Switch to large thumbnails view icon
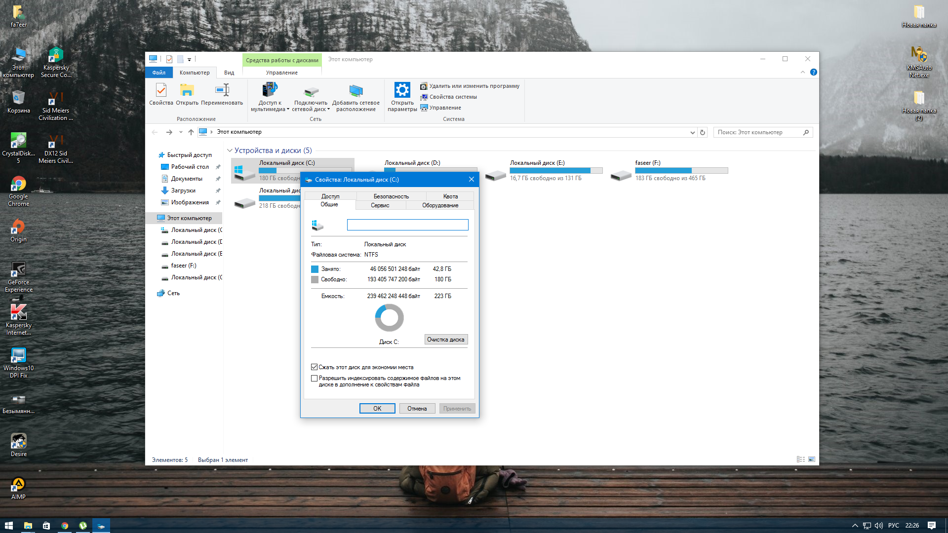The height and width of the screenshot is (533, 948). (812, 459)
